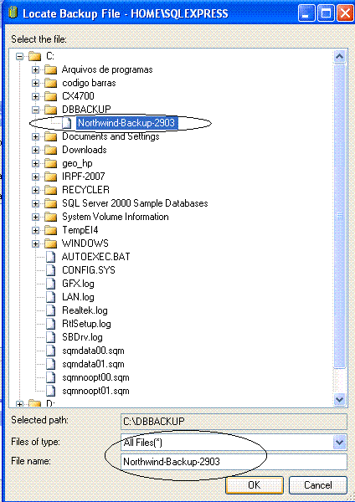The height and width of the screenshot is (502, 355).
Task: Click the DBBACKUP folder icon
Action: pyautogui.click(x=50, y=110)
